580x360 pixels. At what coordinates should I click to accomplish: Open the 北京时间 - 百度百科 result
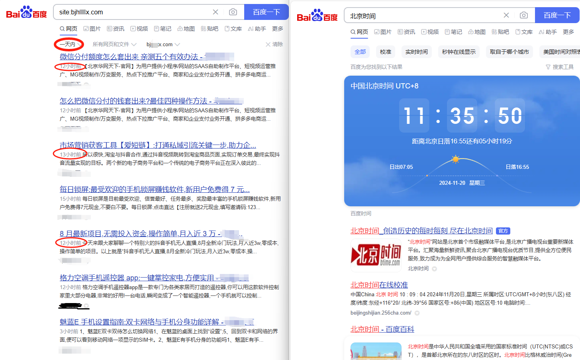tap(382, 329)
